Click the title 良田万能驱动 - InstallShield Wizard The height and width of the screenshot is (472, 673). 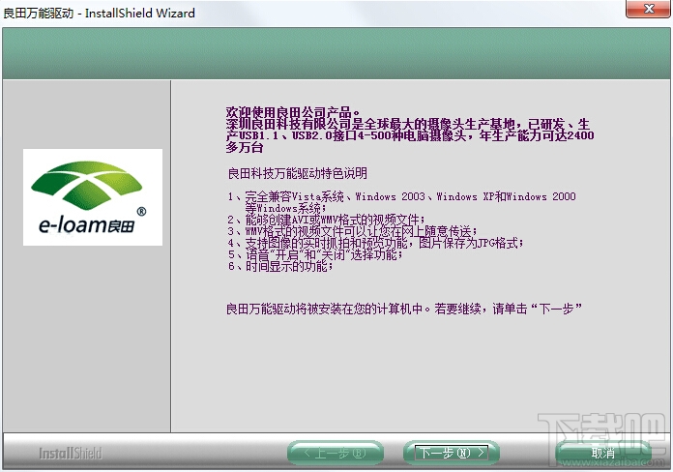pos(100,13)
